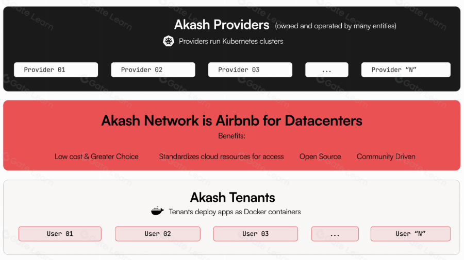Click the Kubernetes wheel icon
The height and width of the screenshot is (260, 464).
tap(169, 41)
